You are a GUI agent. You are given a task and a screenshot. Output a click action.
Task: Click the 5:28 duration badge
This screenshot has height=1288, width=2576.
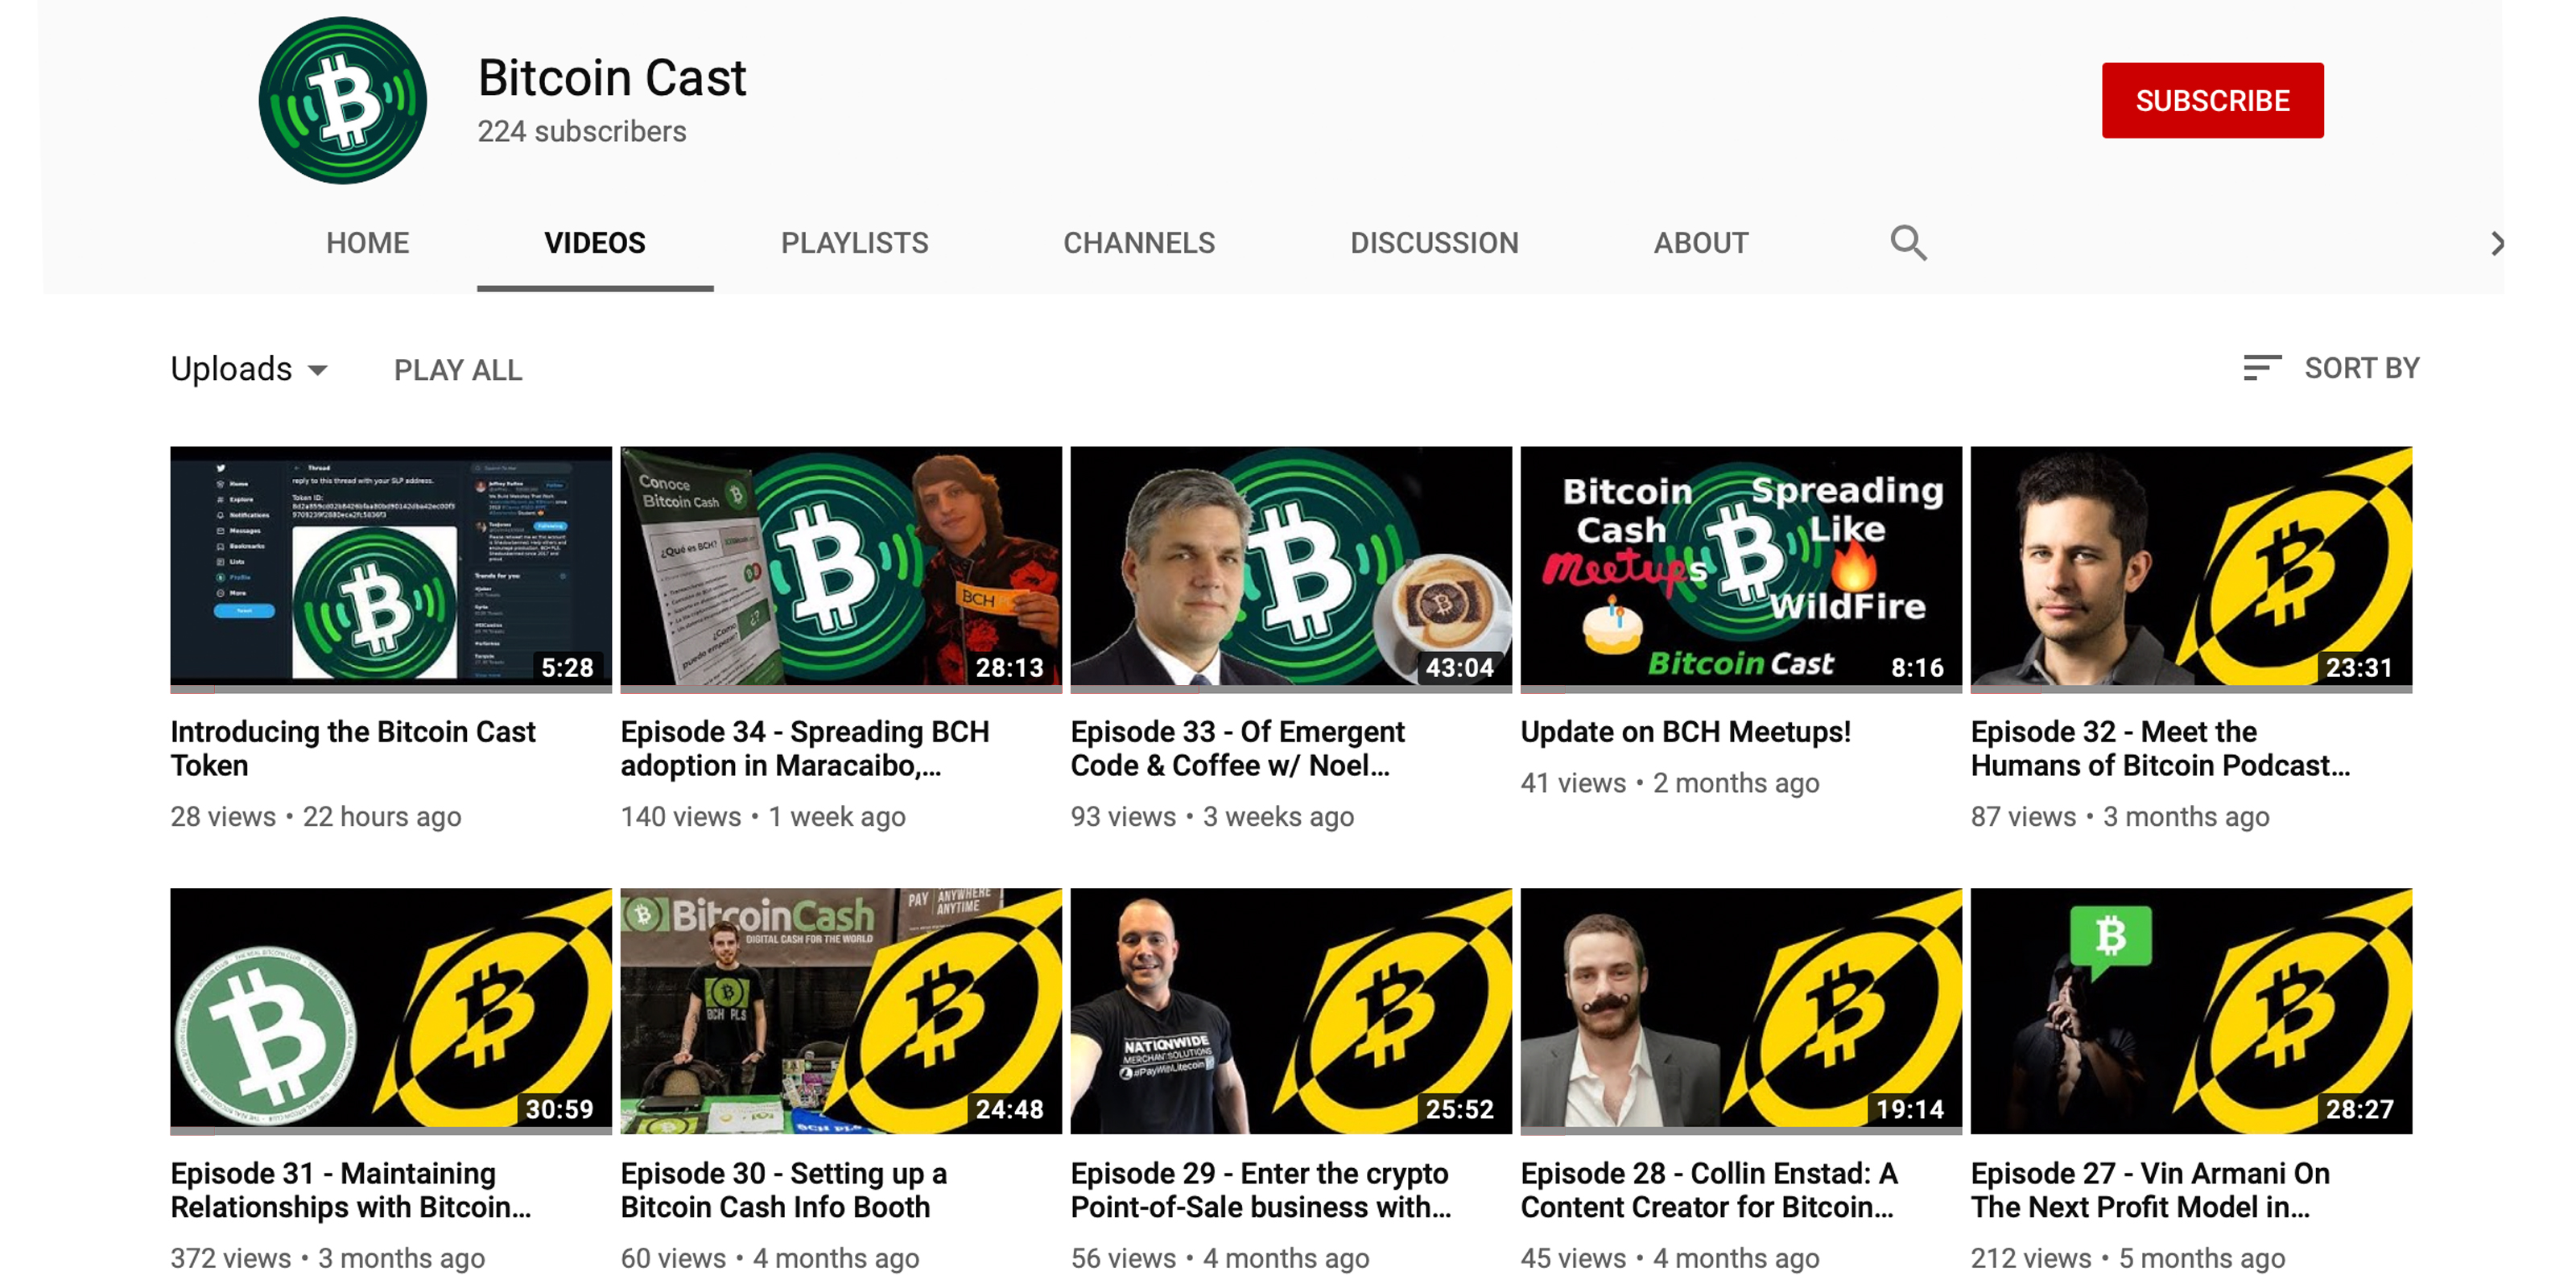(x=567, y=667)
